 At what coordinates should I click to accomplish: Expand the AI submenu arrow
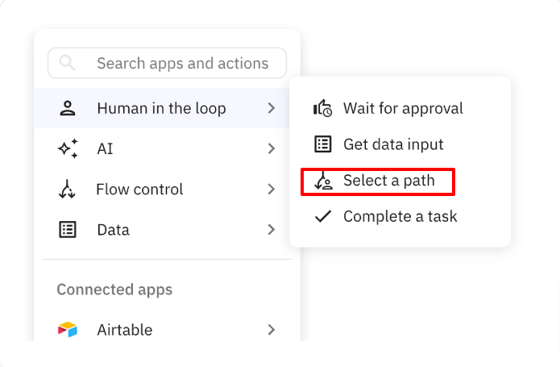click(272, 148)
